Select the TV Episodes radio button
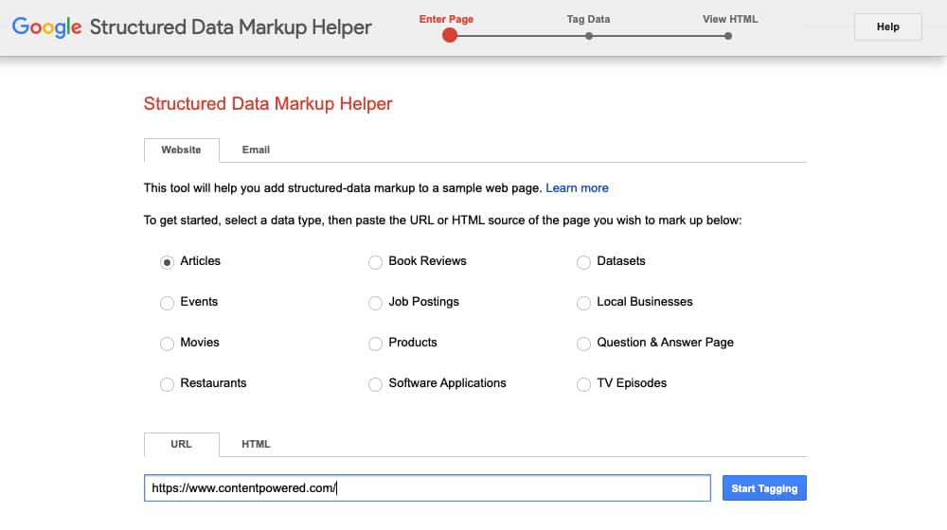Viewport: 947px width, 530px height. click(583, 384)
